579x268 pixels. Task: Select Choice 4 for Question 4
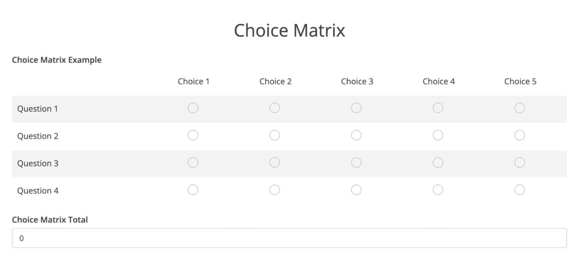438,190
